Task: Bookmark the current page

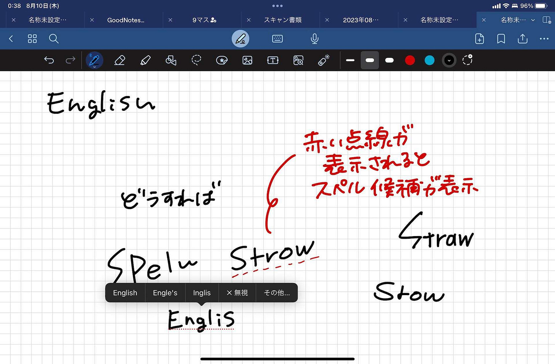Action: coord(501,38)
